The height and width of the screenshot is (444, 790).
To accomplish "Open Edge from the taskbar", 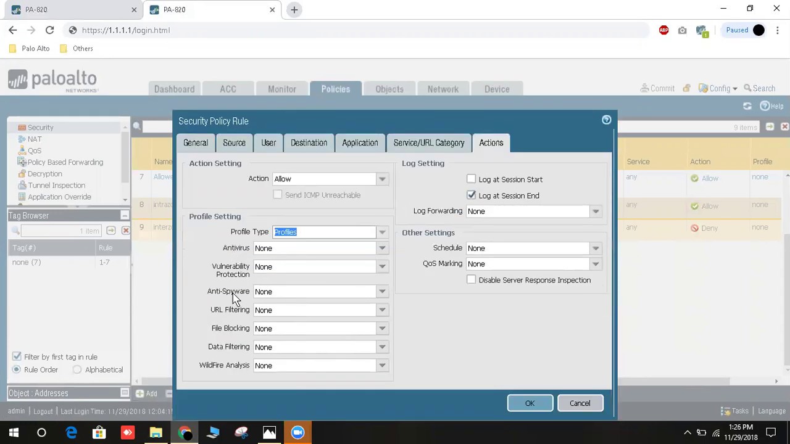I will [71, 433].
